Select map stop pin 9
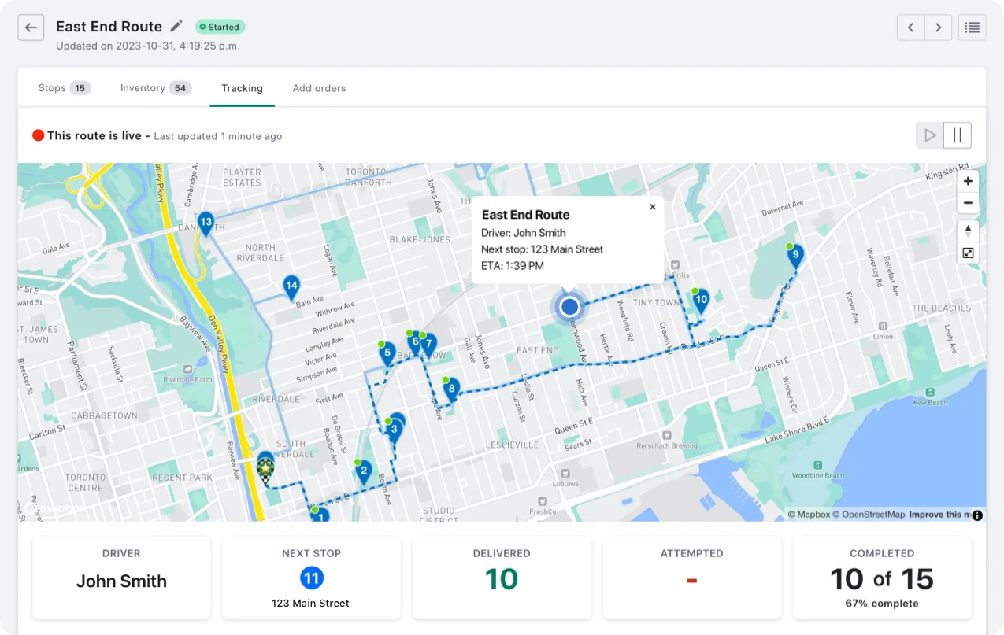 (795, 256)
